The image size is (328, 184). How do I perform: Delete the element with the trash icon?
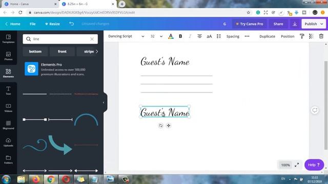click(x=321, y=36)
